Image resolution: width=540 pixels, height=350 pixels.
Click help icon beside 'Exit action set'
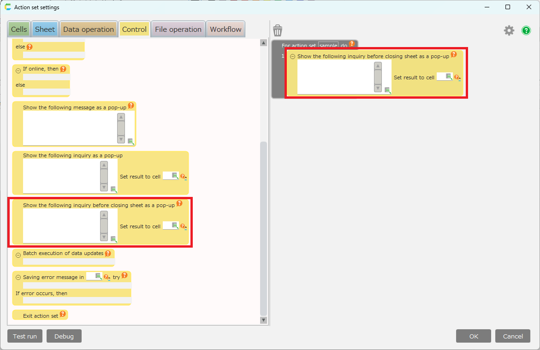(63, 314)
